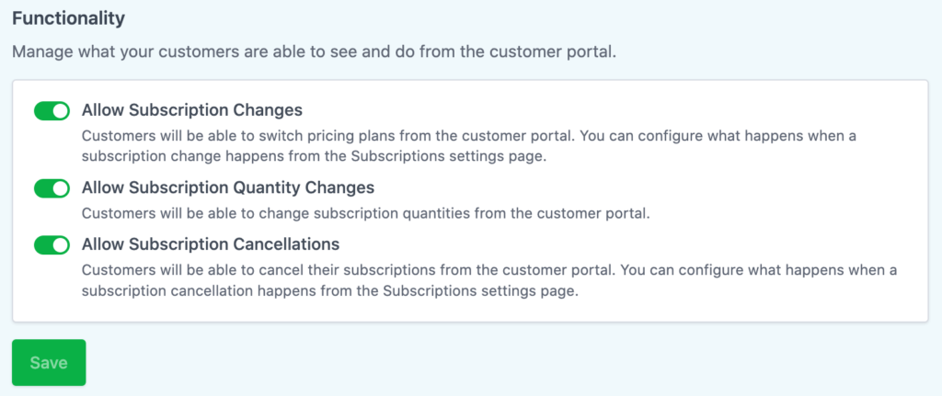Click the 'switch pricing plans' description line
This screenshot has width=942, height=396.
(468, 136)
